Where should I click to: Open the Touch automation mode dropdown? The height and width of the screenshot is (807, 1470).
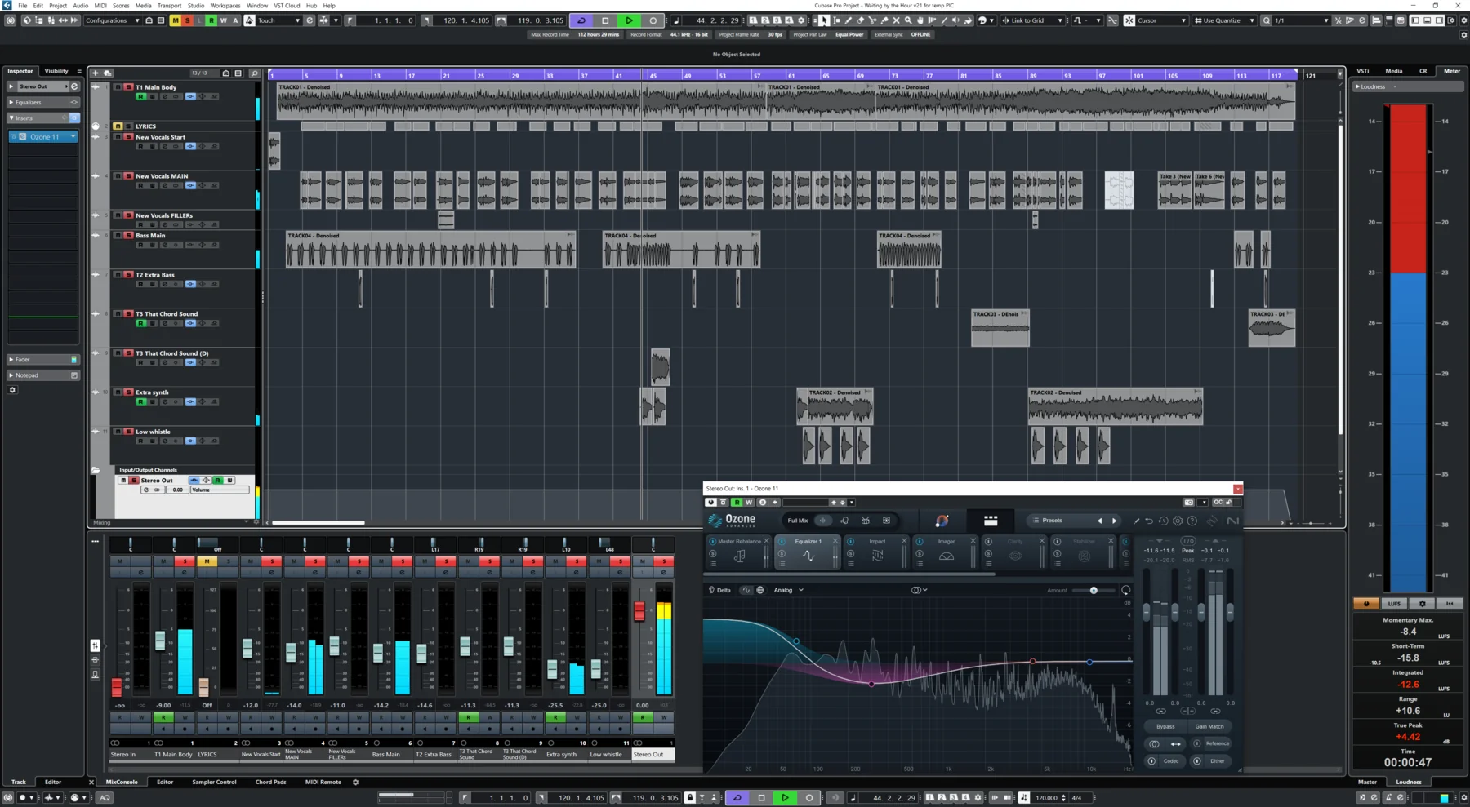279,20
